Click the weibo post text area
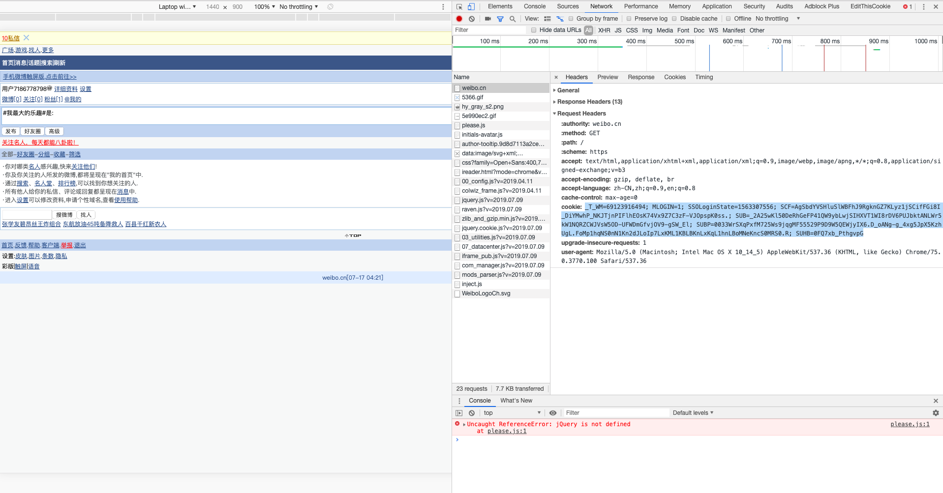This screenshot has height=493, width=943. tap(226, 116)
